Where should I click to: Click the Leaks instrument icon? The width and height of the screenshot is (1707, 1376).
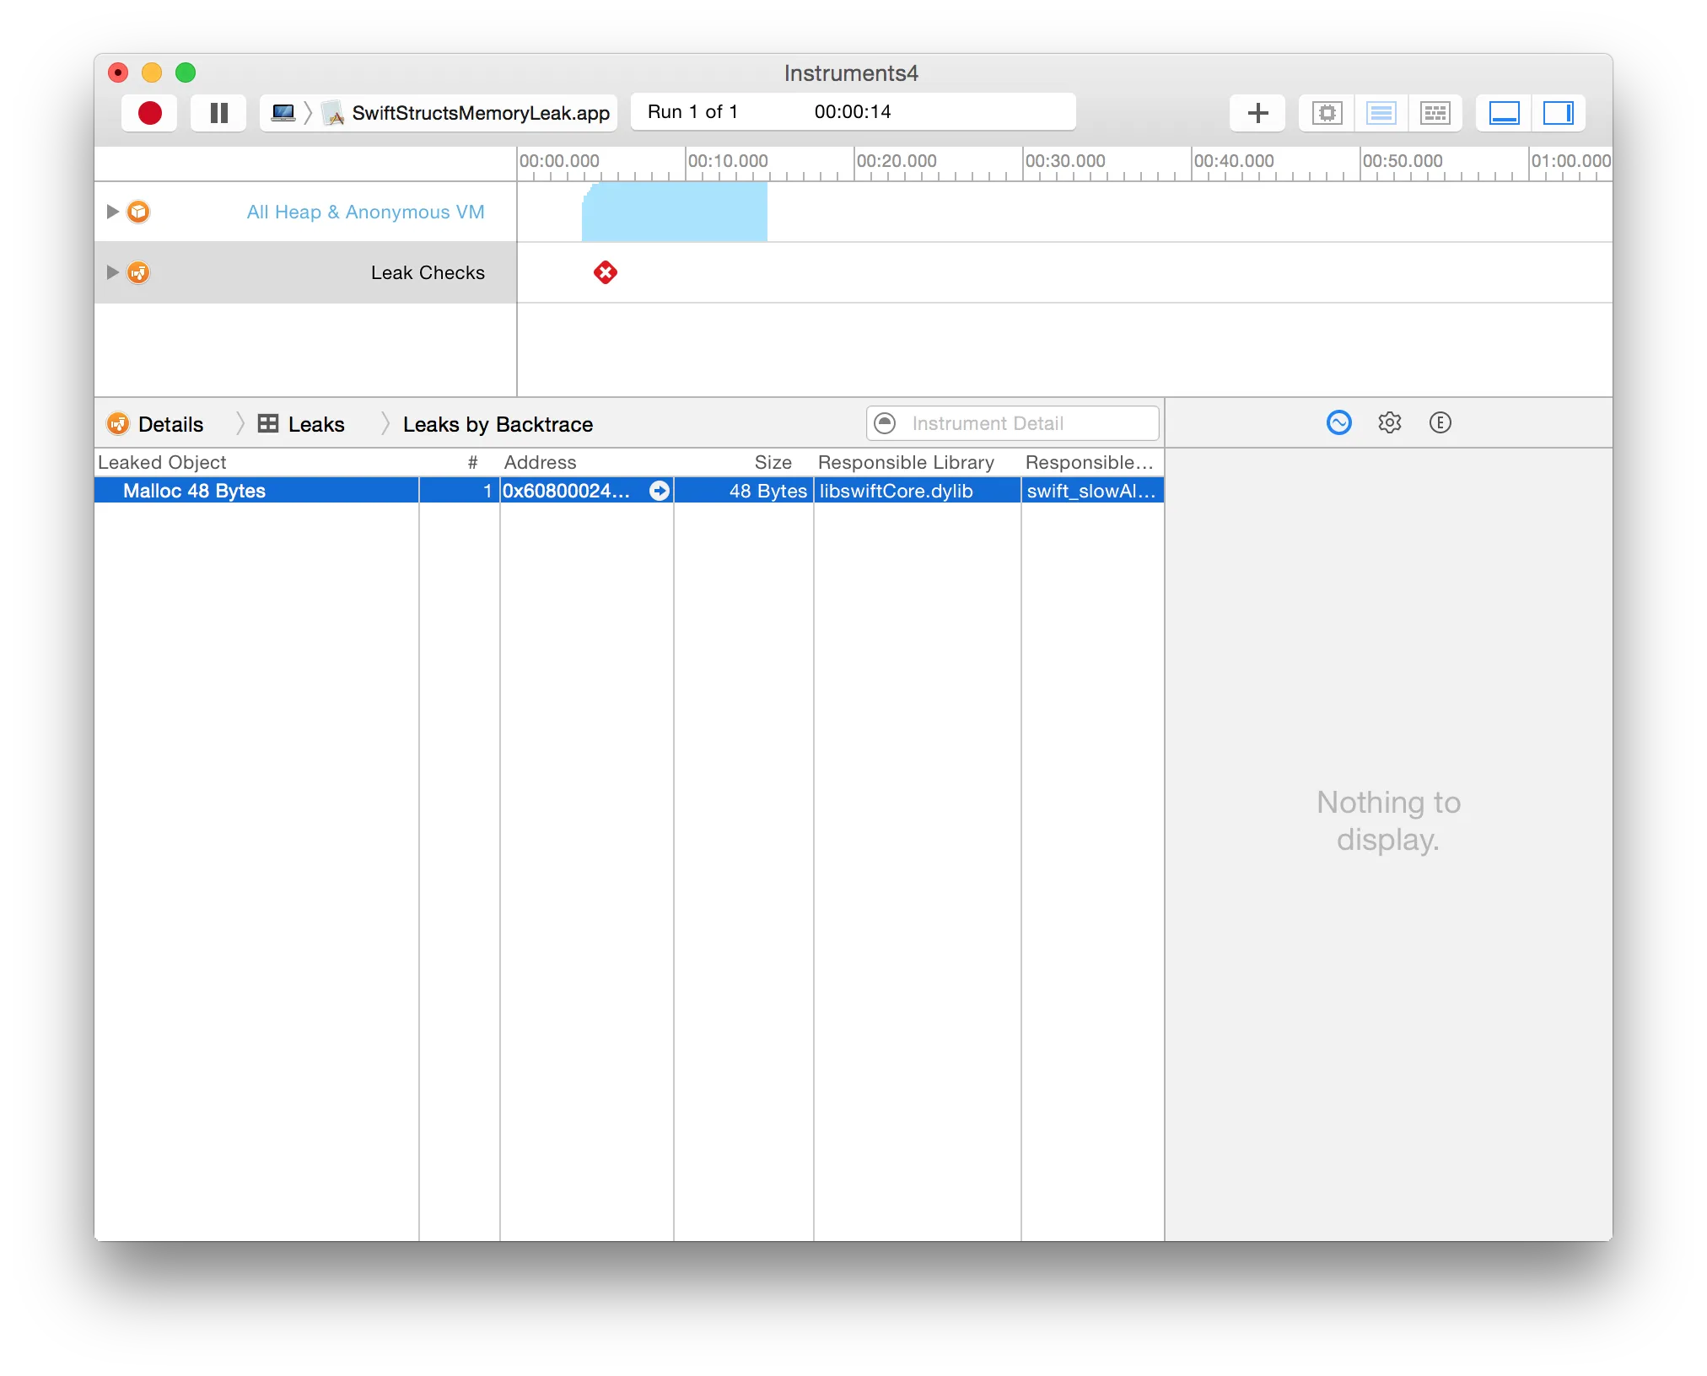coord(138,272)
